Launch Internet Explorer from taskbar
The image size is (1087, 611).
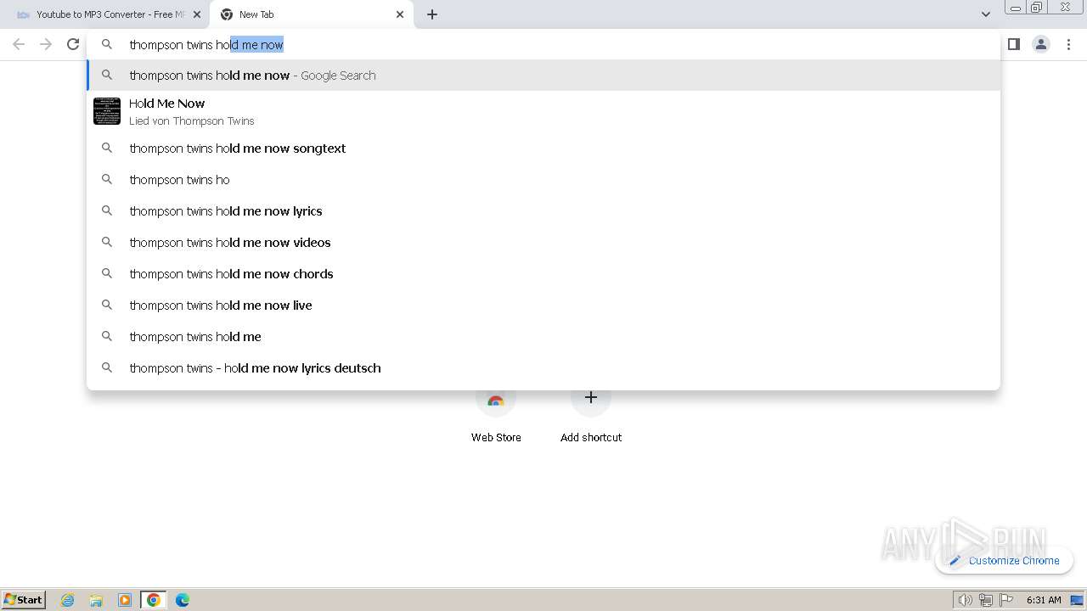[x=67, y=600]
